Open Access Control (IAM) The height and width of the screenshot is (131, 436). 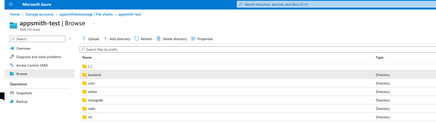(x=32, y=65)
